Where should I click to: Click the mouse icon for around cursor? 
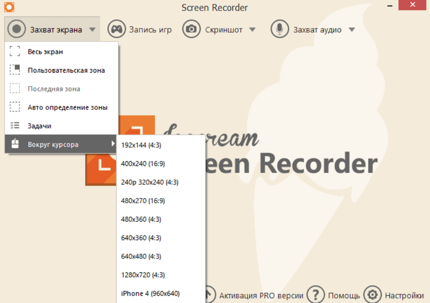tap(15, 143)
